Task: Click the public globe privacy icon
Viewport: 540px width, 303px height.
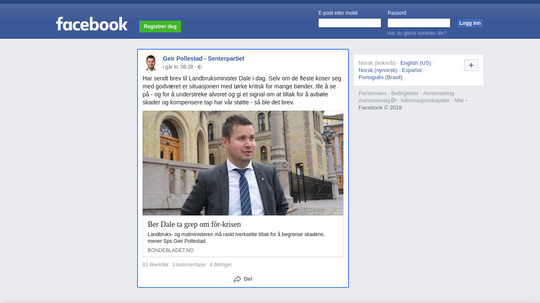Action: 200,67
